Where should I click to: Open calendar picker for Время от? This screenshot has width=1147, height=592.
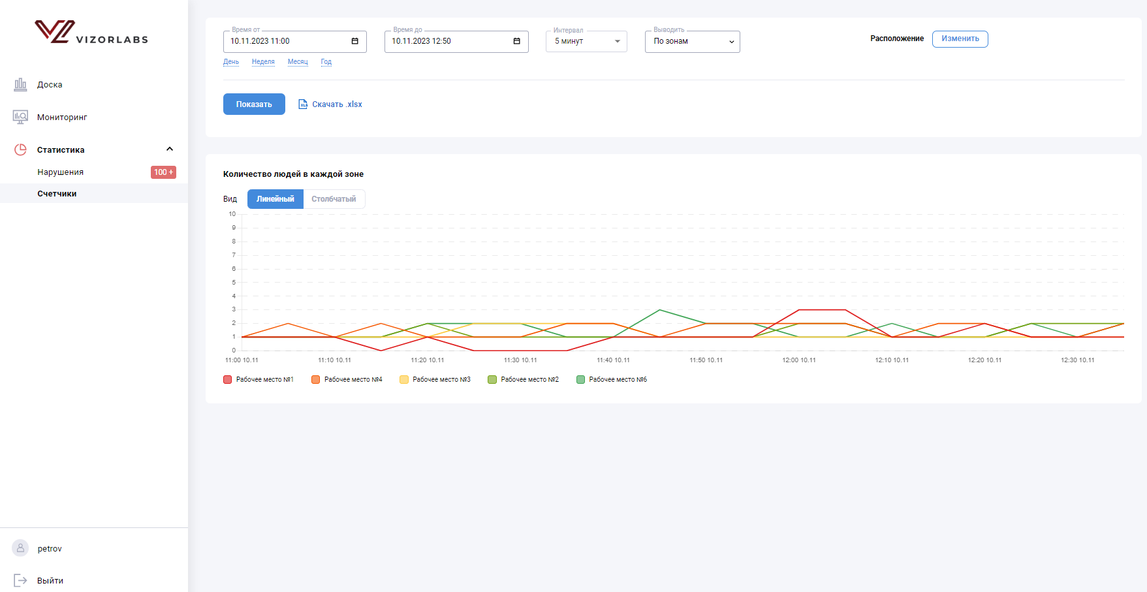click(355, 41)
